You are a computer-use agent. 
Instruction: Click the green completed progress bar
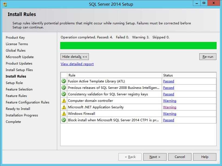[x=138, y=46]
